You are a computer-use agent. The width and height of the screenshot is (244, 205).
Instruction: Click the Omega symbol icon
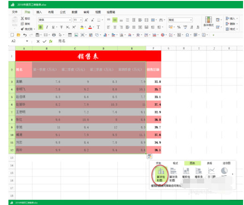coord(187,35)
